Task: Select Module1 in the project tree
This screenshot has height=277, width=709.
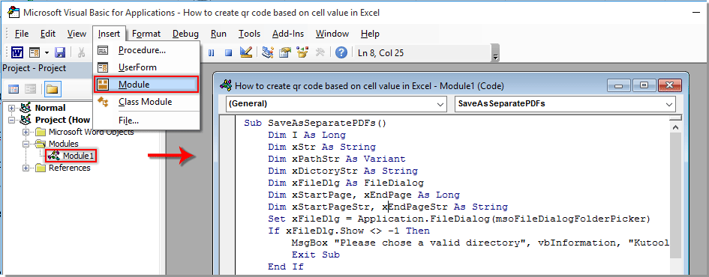Action: [x=71, y=156]
